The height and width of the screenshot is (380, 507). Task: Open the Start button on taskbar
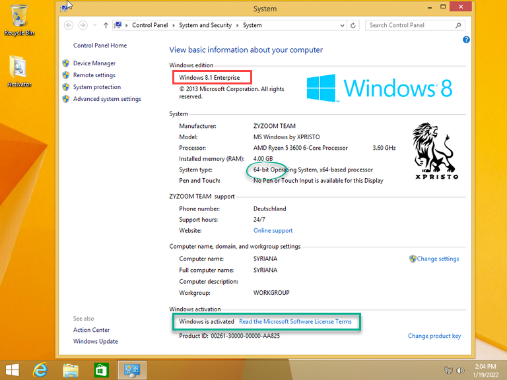tap(13, 370)
